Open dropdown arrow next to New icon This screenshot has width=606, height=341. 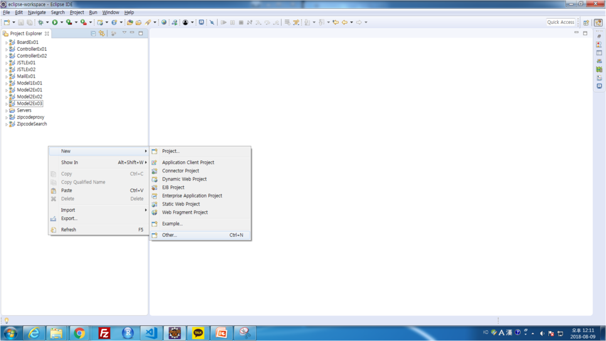[x=14, y=23]
